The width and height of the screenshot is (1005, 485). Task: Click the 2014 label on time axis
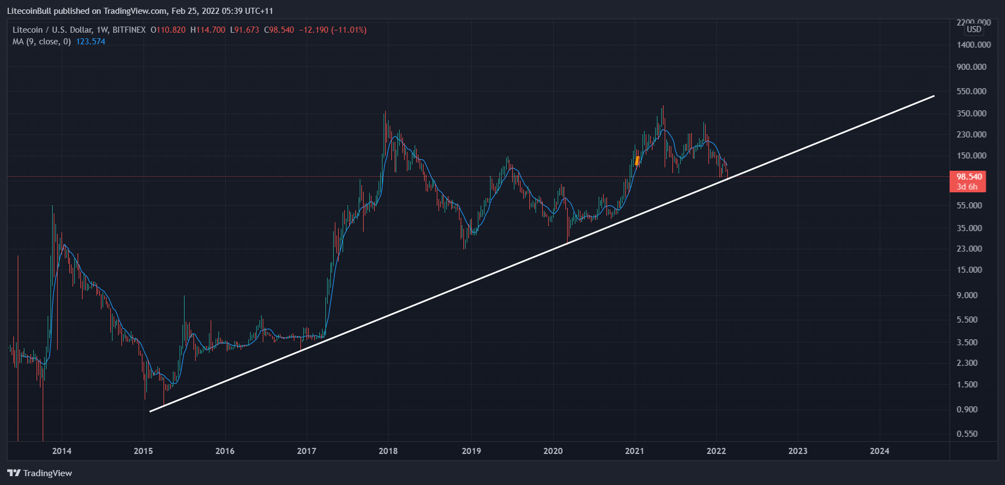pyautogui.click(x=62, y=451)
